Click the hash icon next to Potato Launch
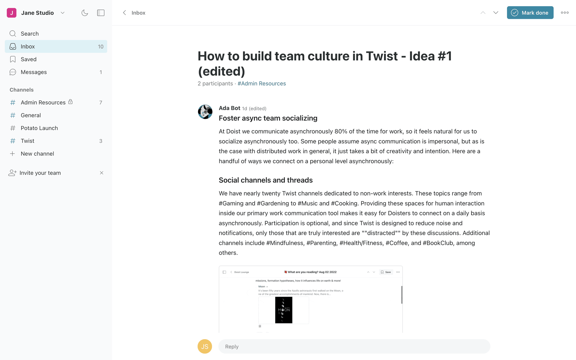Viewport: 576px width, 360px height. coord(13,128)
